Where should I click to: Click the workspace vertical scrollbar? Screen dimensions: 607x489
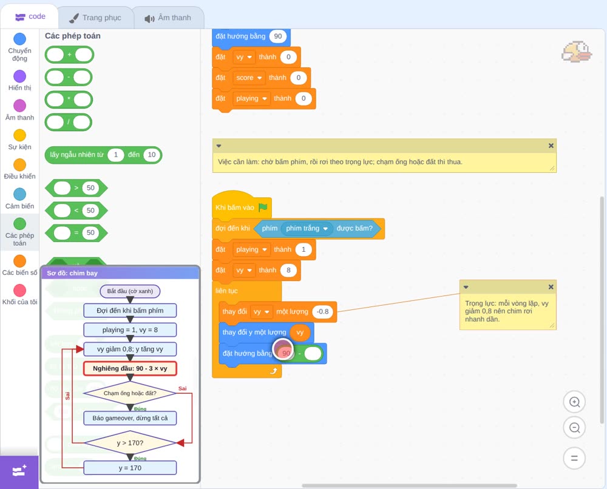(x=602, y=309)
